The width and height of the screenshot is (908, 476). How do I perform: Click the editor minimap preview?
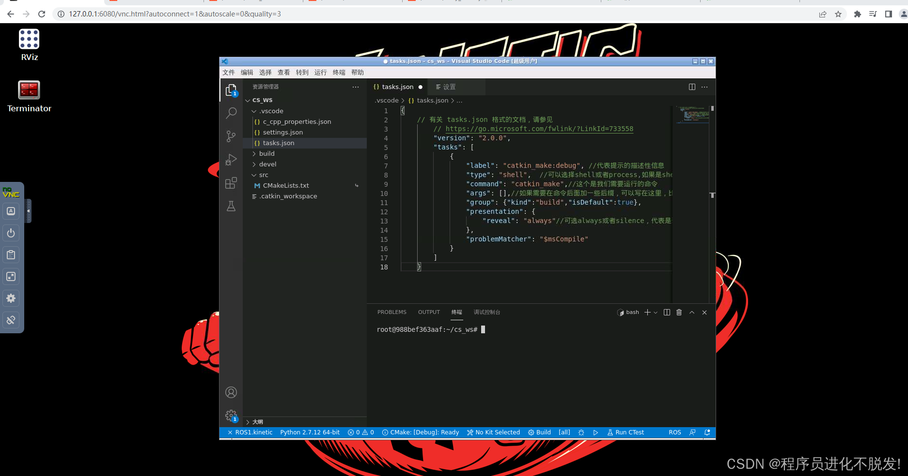click(x=692, y=115)
